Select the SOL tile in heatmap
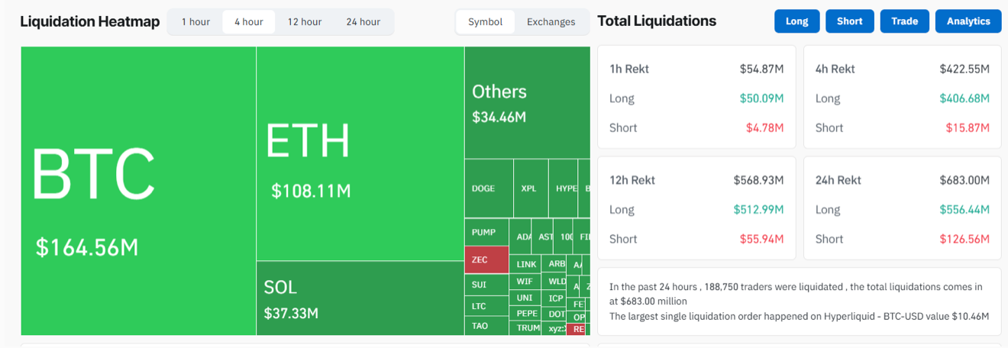Viewport: 1008px width, 348px height. (360, 298)
